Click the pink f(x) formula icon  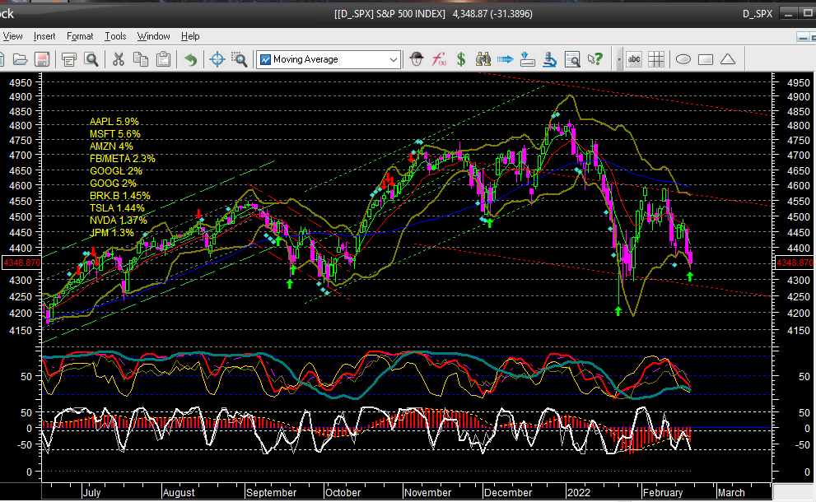click(x=440, y=59)
